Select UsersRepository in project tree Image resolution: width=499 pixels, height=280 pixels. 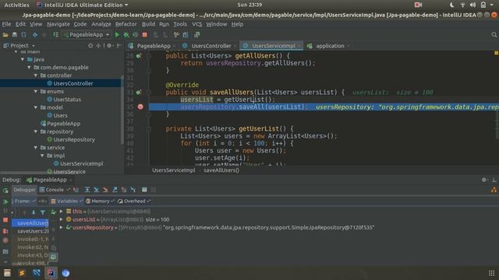coord(74,139)
